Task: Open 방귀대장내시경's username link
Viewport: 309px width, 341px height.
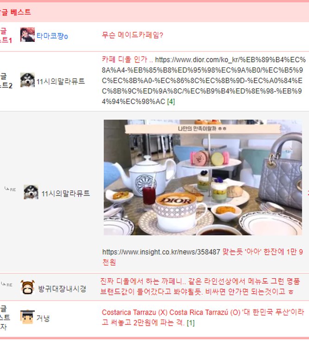Action: click(62, 289)
